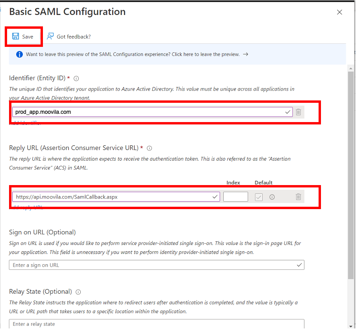Click the blue info icon in the preview banner
Screen dimensions: 356x330
(x=19, y=54)
